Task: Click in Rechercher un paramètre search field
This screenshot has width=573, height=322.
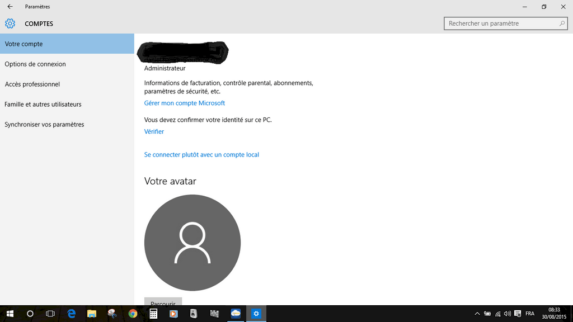Action: tap(501, 23)
